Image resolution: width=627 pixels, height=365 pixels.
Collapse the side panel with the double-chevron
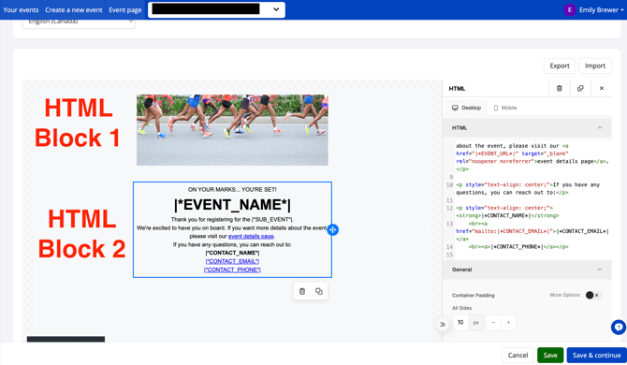tap(443, 324)
